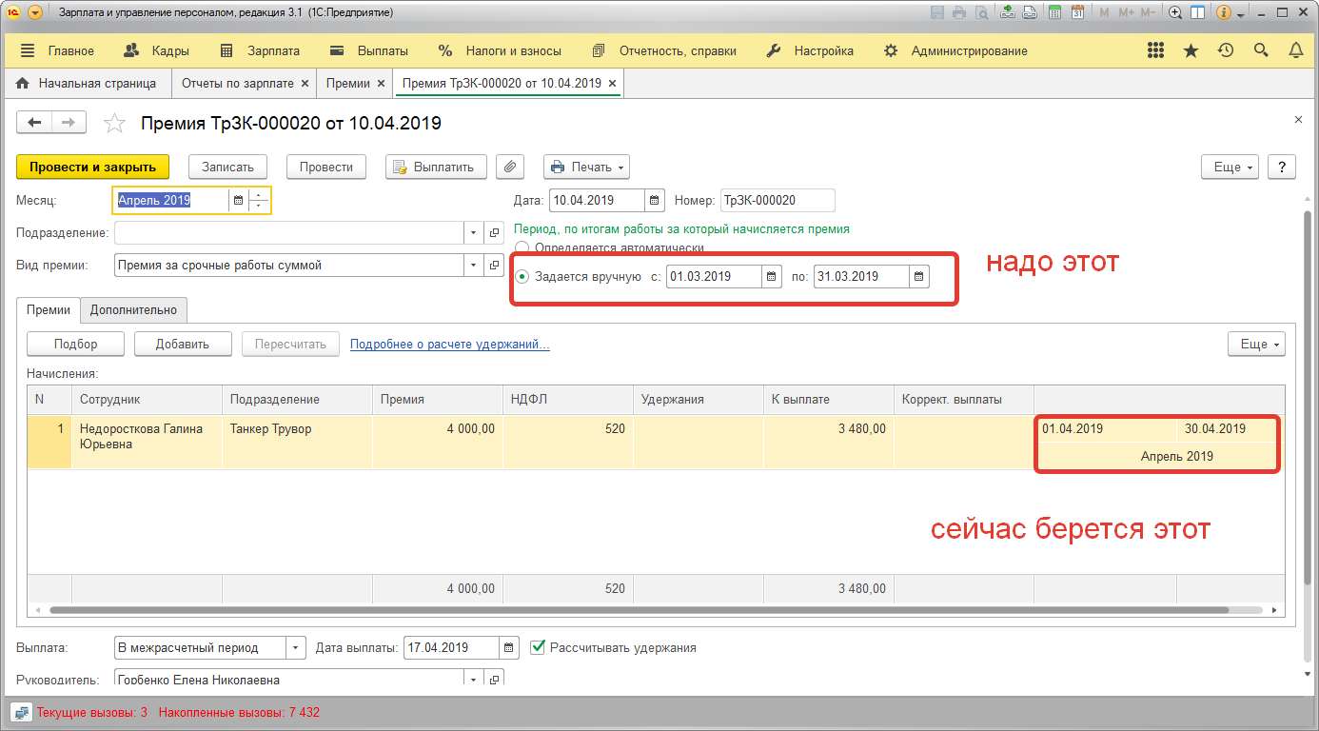Image resolution: width=1319 pixels, height=731 pixels.
Task: Open 'Подробнее о расчете удержаний' link
Action: [449, 344]
